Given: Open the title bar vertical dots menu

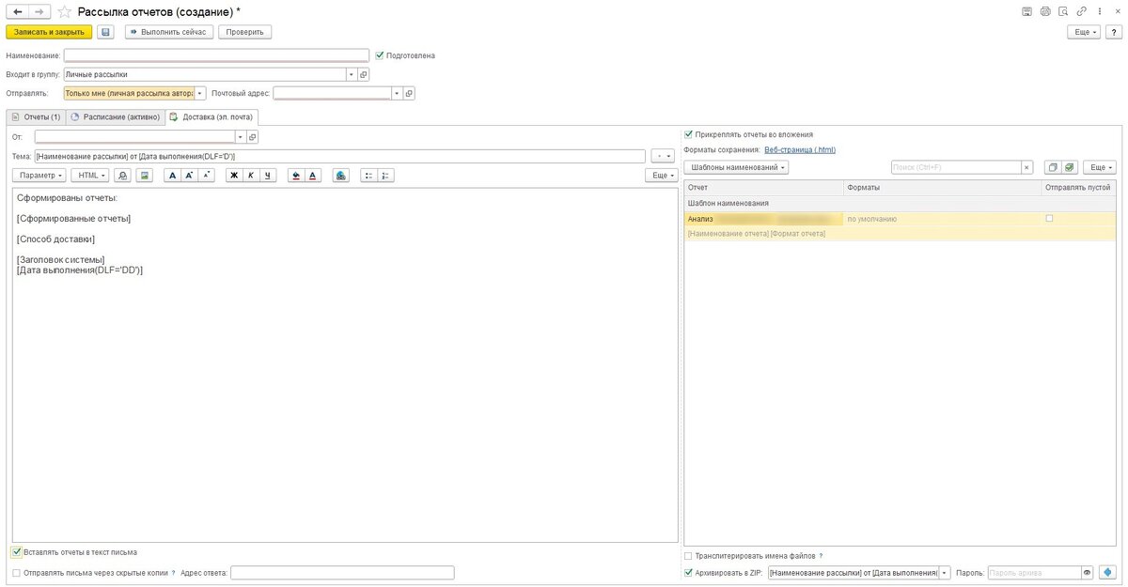Looking at the screenshot, I should (x=1099, y=11).
